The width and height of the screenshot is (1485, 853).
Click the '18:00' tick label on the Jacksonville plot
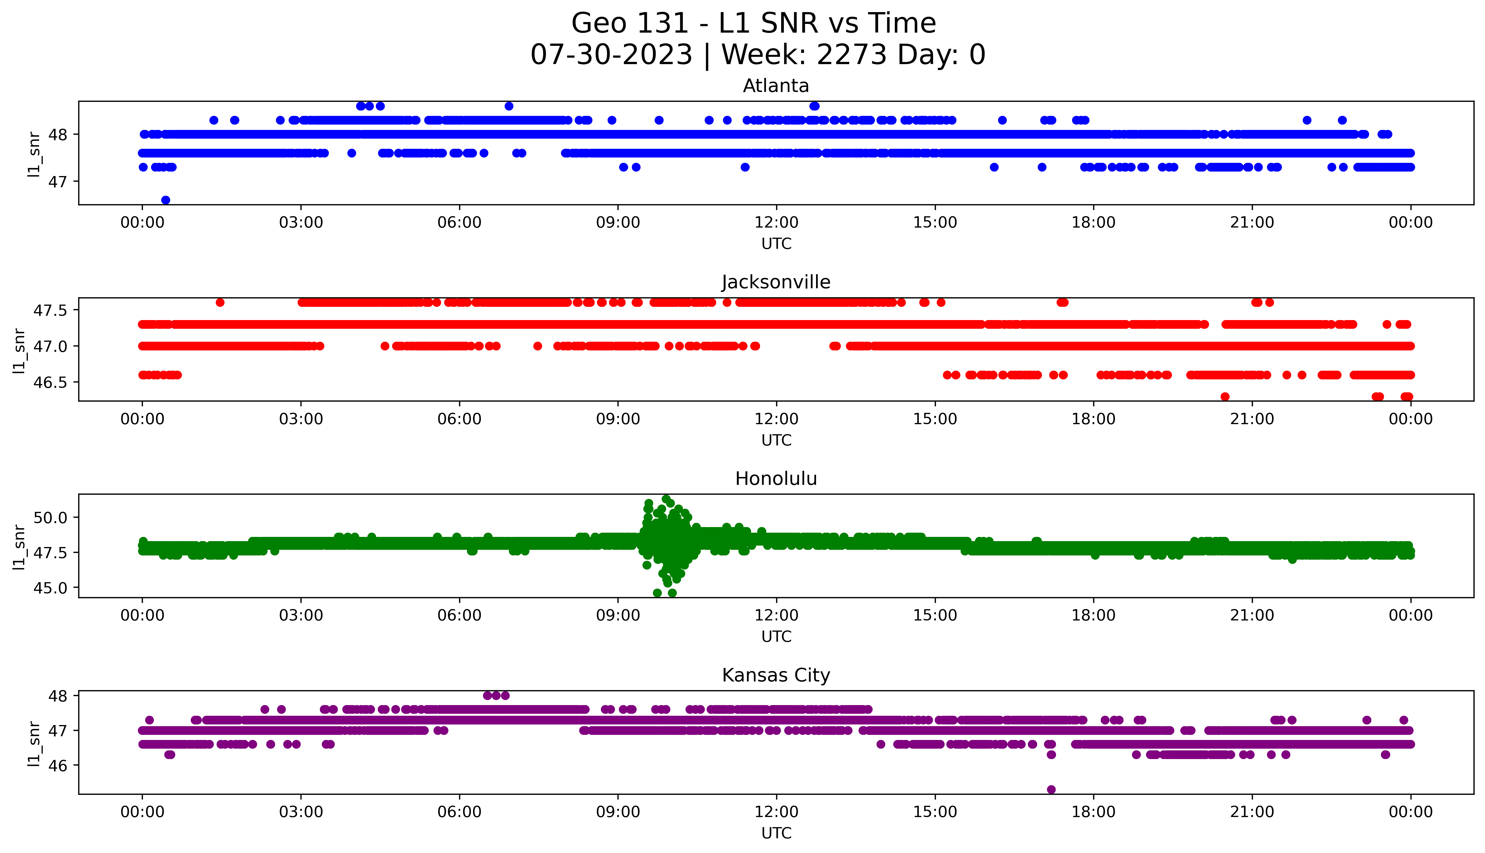1094,419
